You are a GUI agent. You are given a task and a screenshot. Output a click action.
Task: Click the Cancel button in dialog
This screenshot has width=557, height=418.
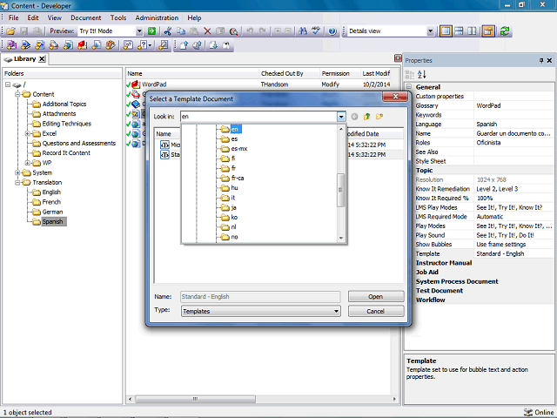tap(376, 311)
